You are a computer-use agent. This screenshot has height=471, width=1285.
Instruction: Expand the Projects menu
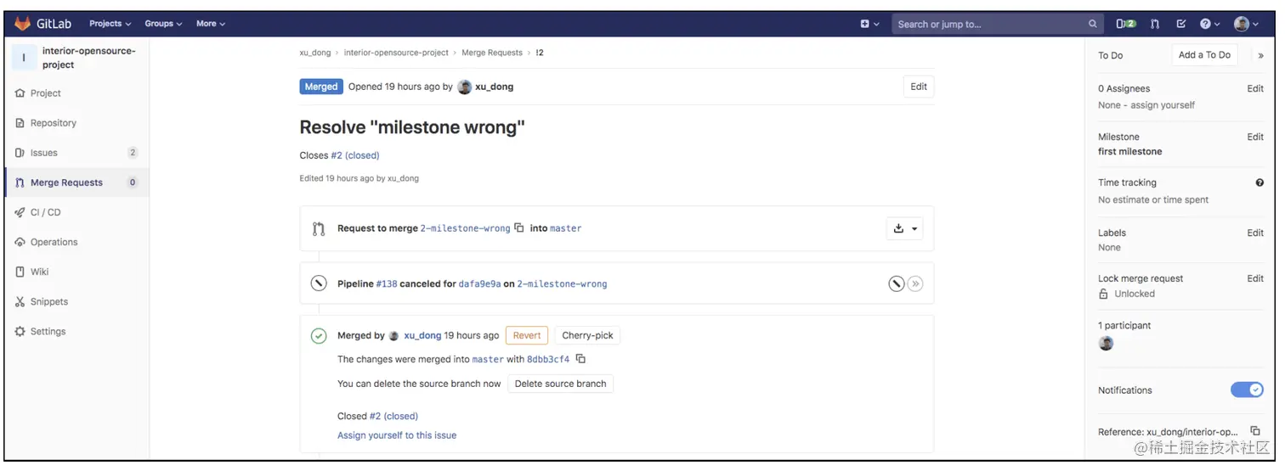110,24
